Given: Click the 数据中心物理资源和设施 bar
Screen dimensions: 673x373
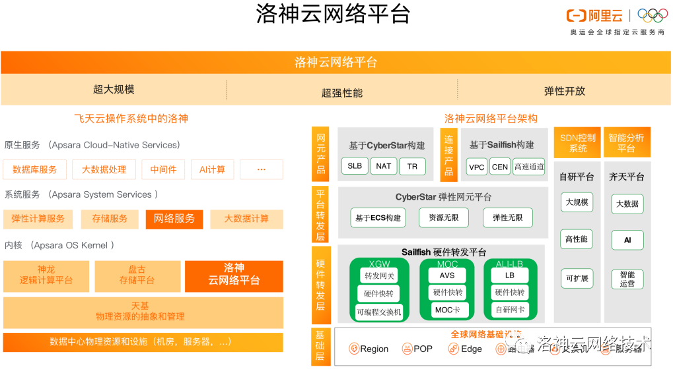Looking at the screenshot, I should (143, 342).
